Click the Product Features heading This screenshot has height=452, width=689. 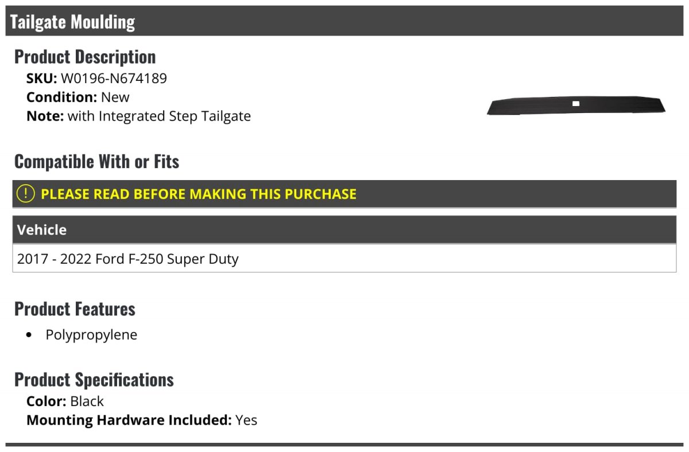75,309
